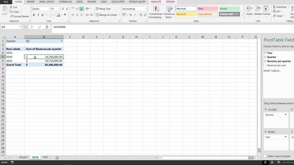294x165 pixels.
Task: Enable the Defer Layout Update checkbox
Action: (x=265, y=156)
